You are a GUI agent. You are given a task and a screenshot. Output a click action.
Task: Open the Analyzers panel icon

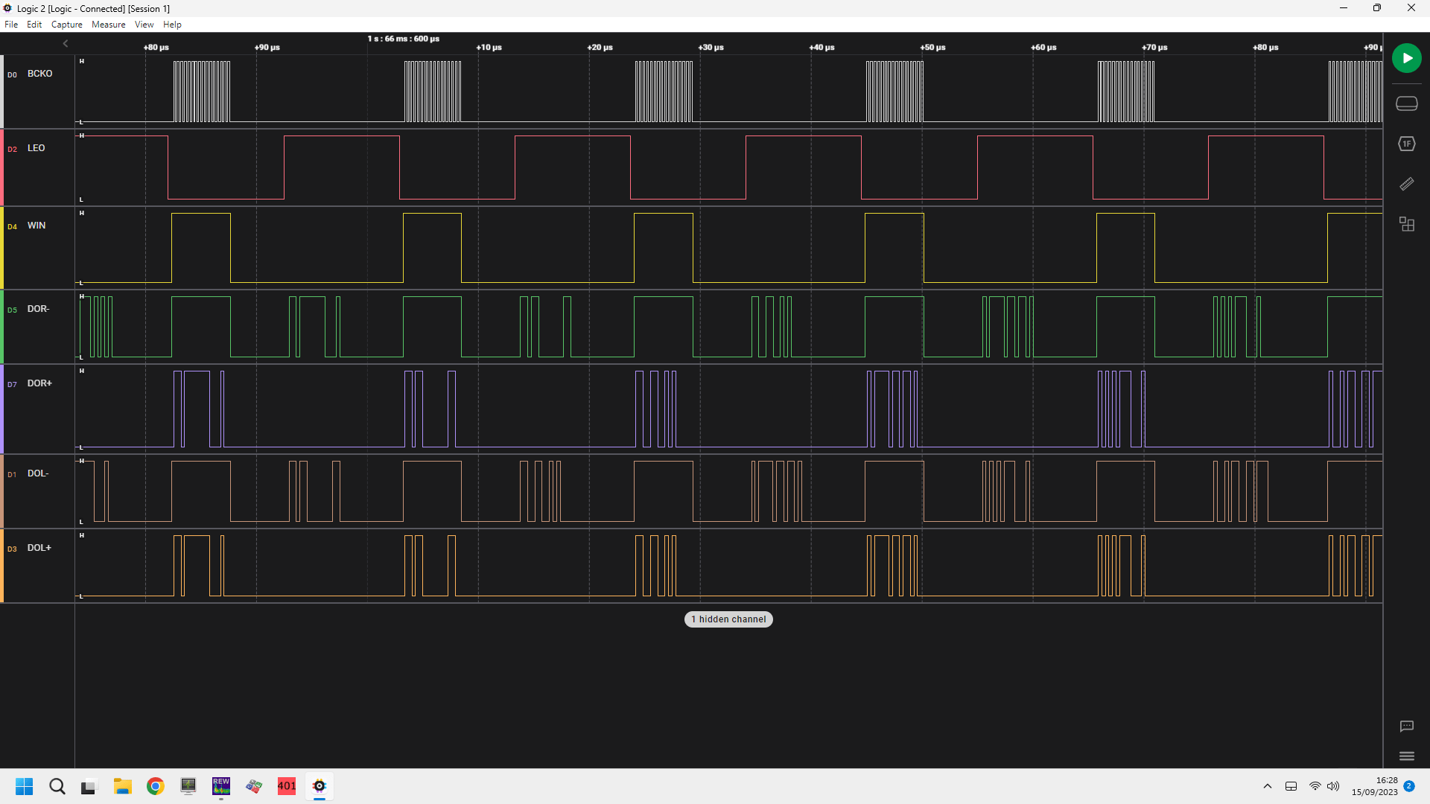point(1406,144)
